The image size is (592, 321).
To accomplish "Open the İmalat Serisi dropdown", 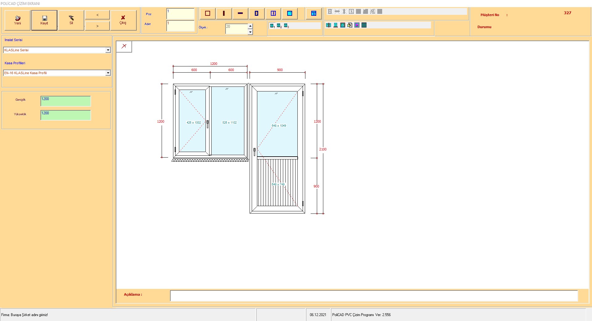I will (108, 50).
